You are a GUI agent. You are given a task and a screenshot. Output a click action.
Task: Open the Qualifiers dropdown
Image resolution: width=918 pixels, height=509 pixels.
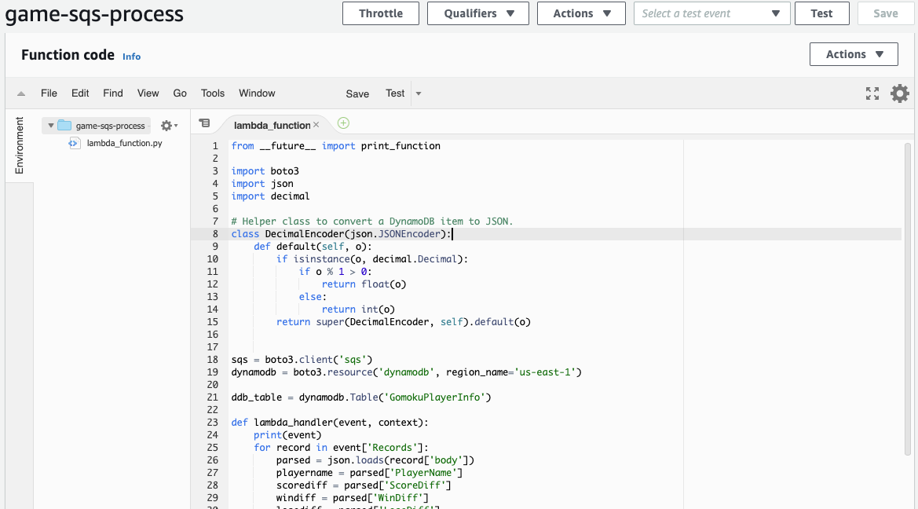(x=477, y=13)
